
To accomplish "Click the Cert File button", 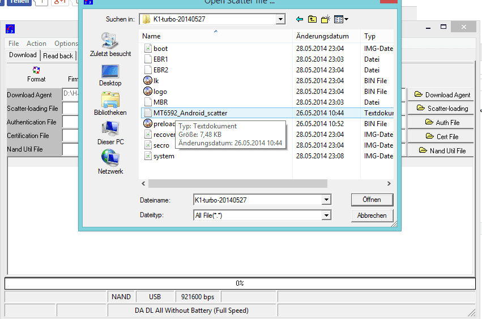I will (442, 136).
